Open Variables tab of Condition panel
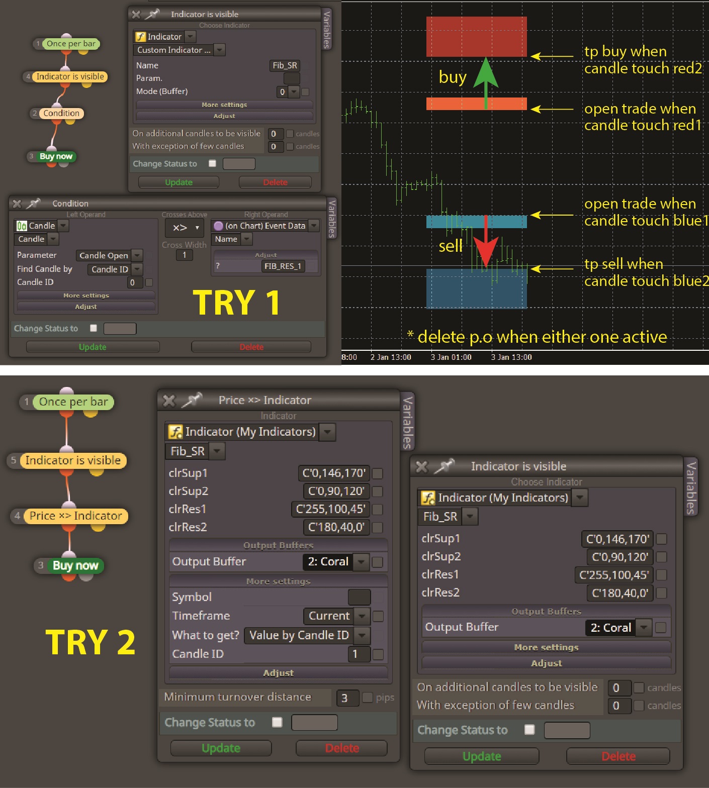The width and height of the screenshot is (709, 788). point(332,218)
